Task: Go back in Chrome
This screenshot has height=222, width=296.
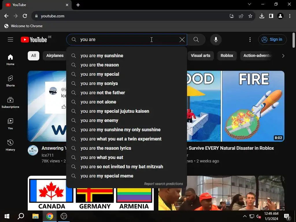Action: click(6, 16)
